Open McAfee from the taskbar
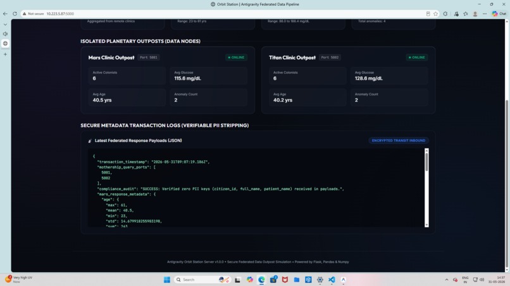 285,280
